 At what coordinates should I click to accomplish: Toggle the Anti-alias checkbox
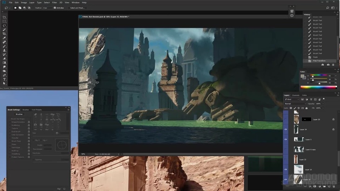coord(55,8)
